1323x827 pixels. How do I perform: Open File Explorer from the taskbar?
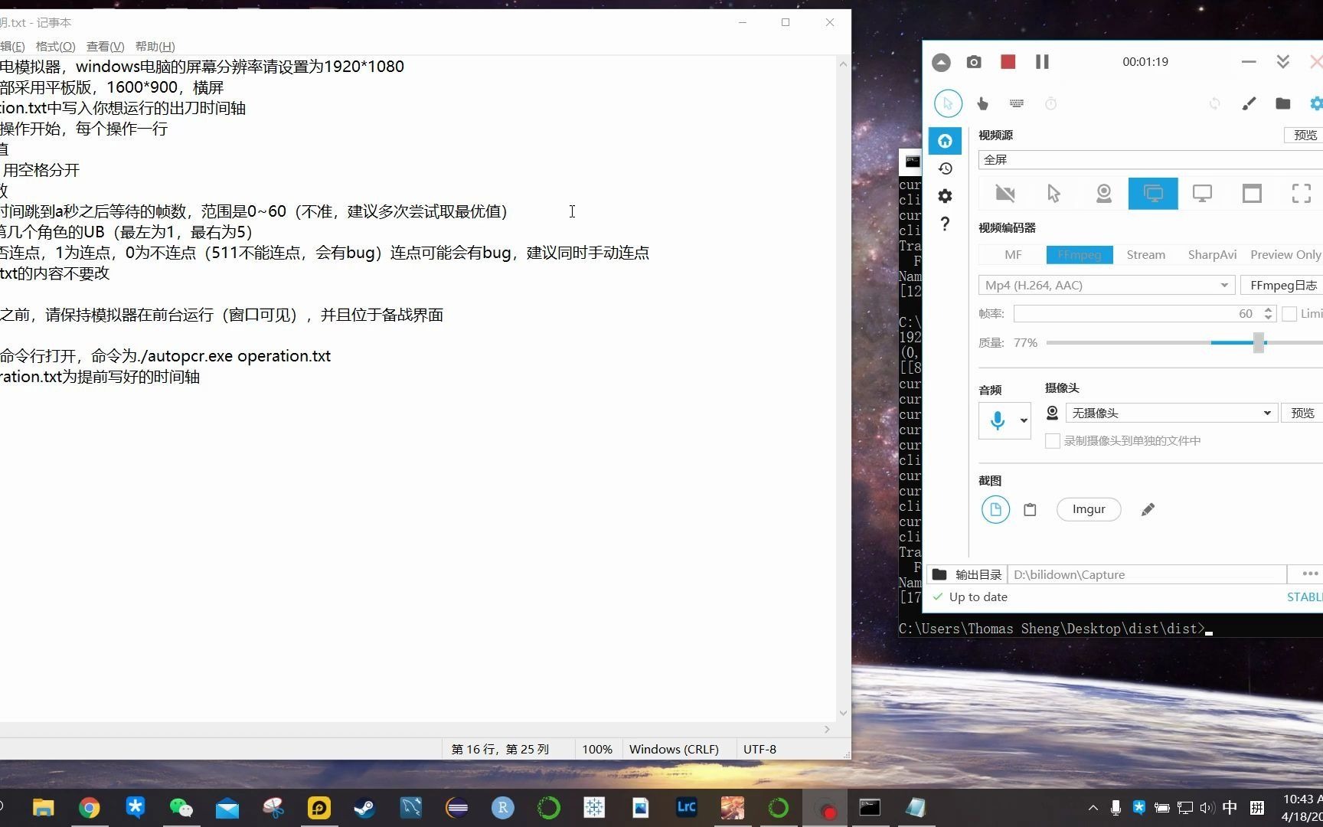coord(44,808)
